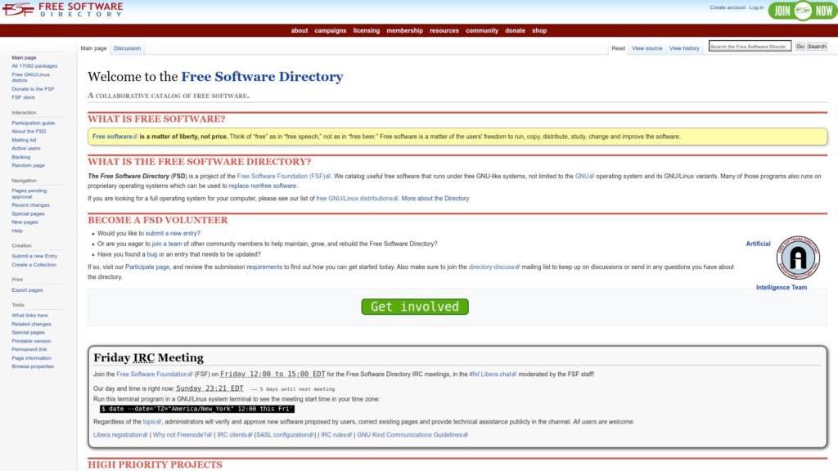Go to a Random page

coord(29,165)
